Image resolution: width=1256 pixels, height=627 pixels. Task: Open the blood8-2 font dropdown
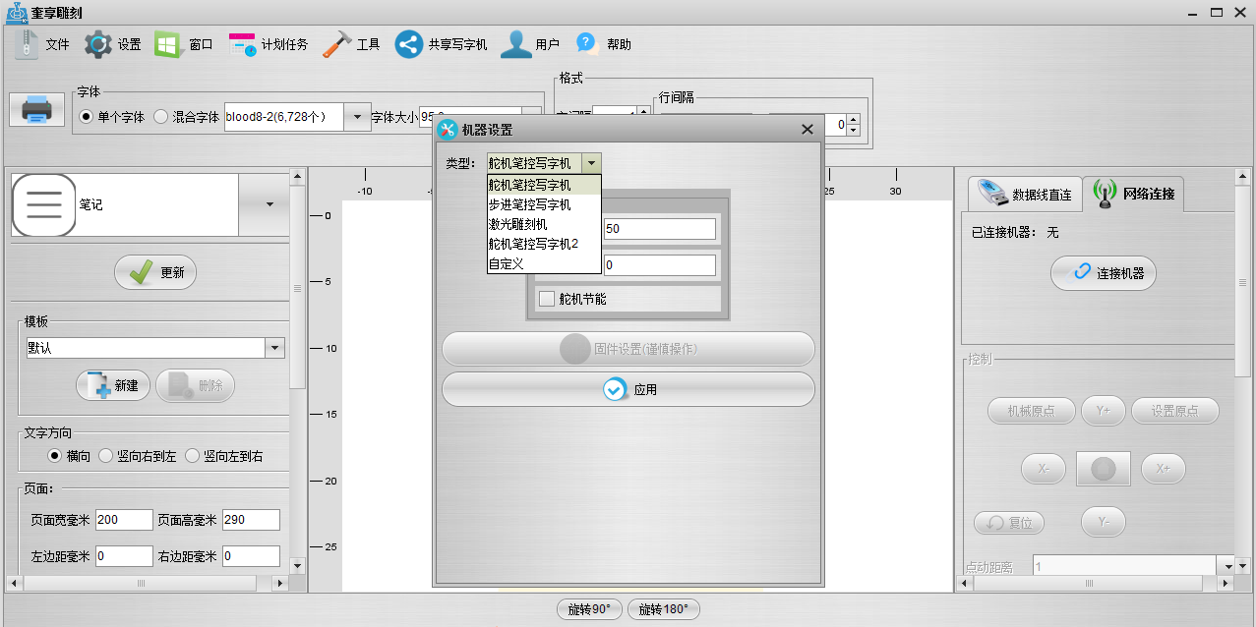[357, 117]
